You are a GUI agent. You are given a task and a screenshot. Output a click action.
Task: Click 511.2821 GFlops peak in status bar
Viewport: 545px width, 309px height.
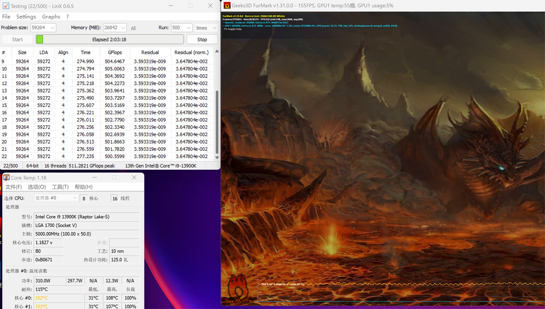[x=92, y=166]
